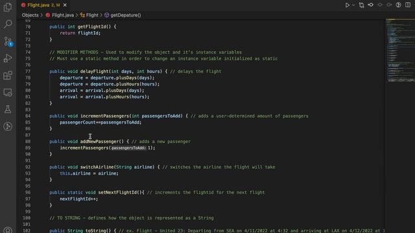Click the incrementPassengers method declaration name
This screenshot has height=233, width=415.
(104, 116)
